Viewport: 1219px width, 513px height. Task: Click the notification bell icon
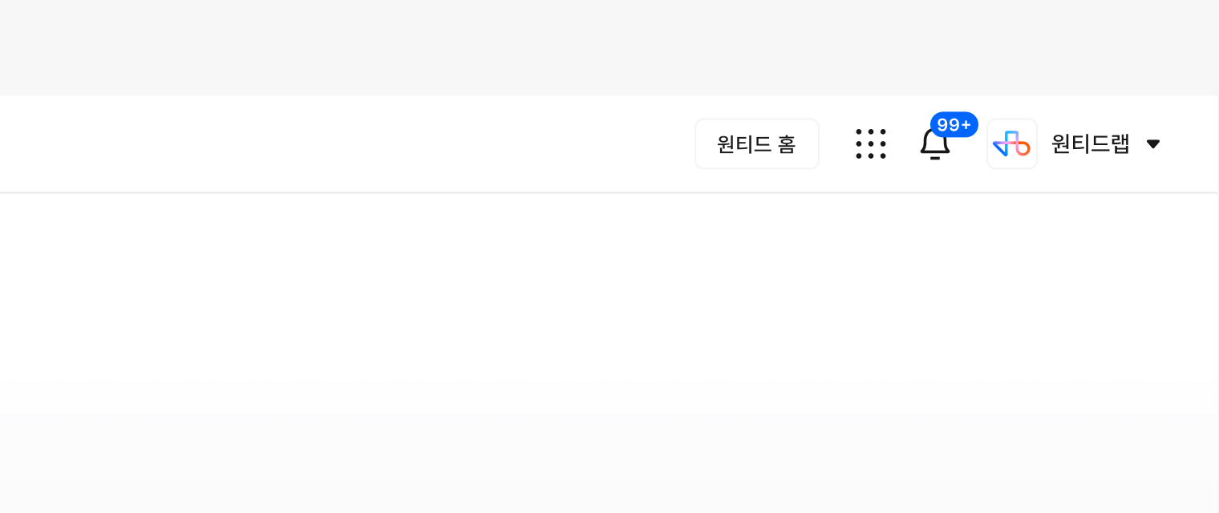click(x=934, y=146)
